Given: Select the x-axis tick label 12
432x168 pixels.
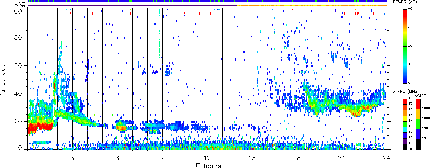Looking at the screenshot, I should pos(207,158).
